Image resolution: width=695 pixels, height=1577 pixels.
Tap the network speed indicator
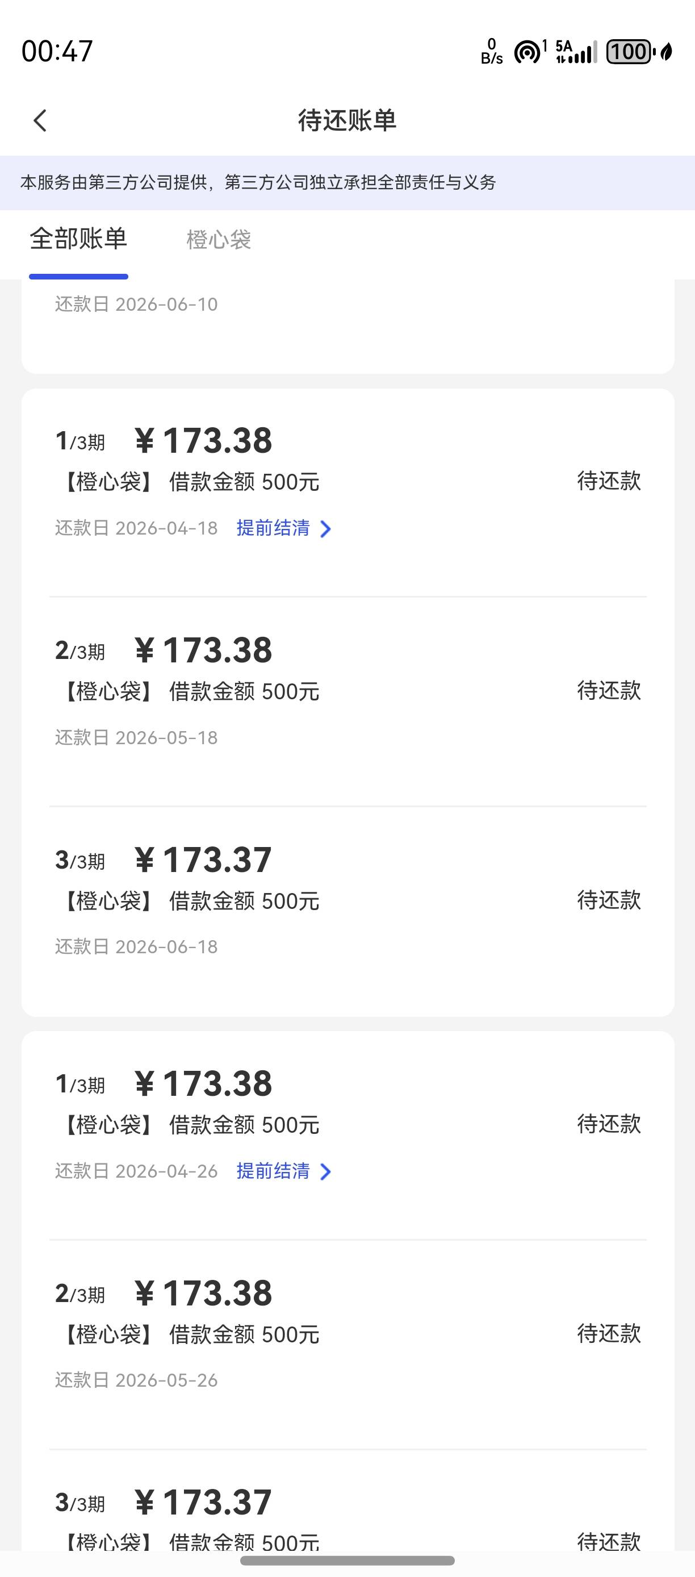pos(491,52)
